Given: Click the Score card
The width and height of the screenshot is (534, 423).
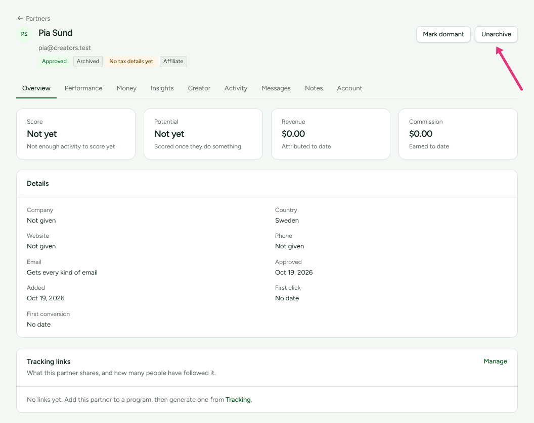Looking at the screenshot, I should [x=76, y=134].
